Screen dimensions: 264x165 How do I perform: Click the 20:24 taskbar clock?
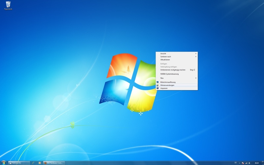click(257, 163)
